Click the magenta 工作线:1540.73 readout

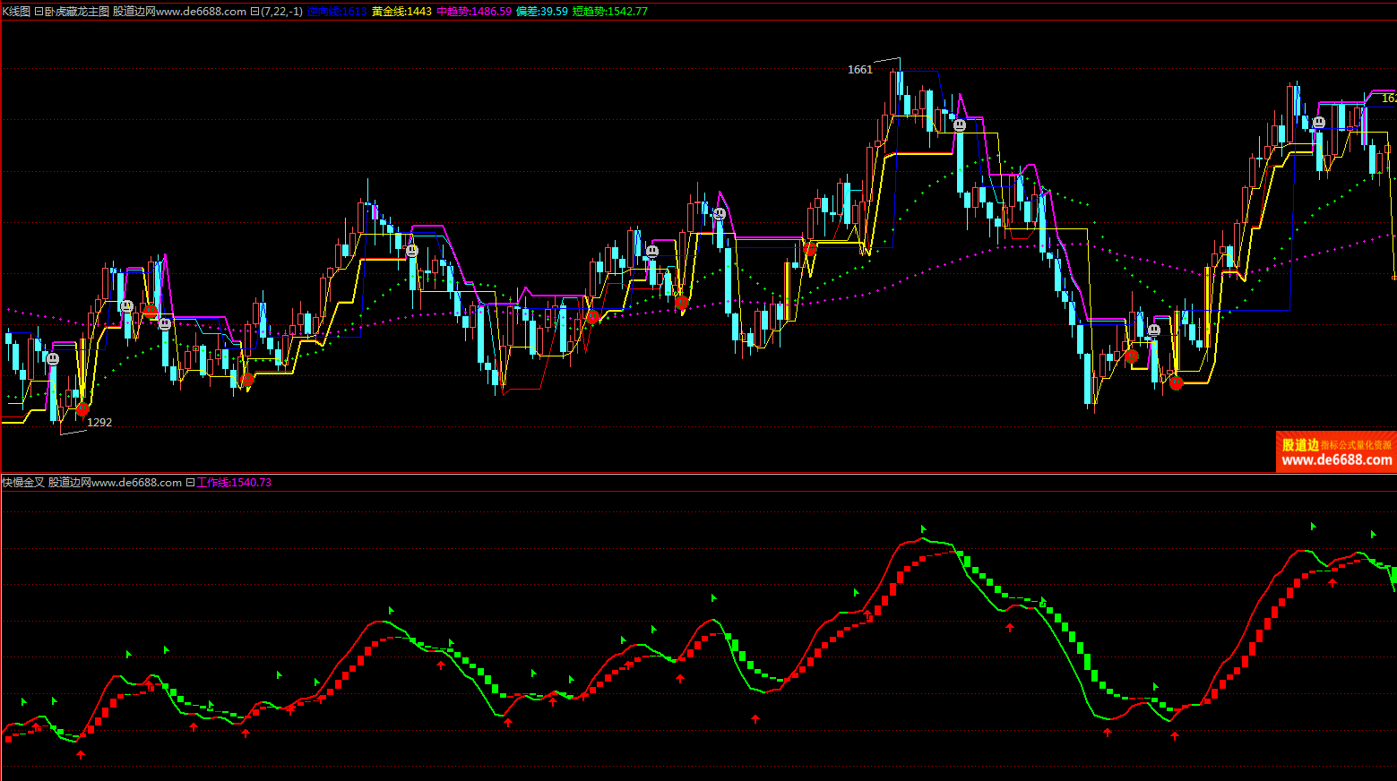click(x=234, y=483)
